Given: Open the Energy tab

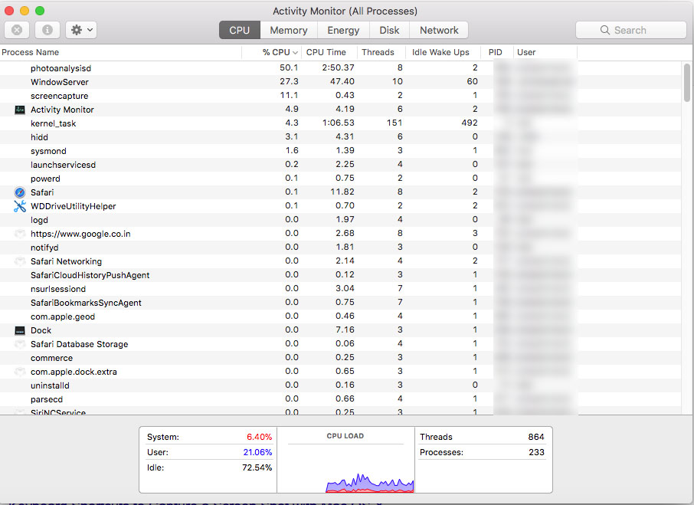Looking at the screenshot, I should click(343, 30).
